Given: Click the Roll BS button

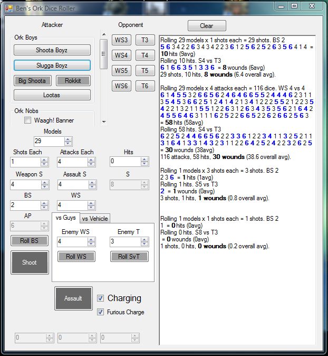Looking at the screenshot, I should tap(30, 241).
